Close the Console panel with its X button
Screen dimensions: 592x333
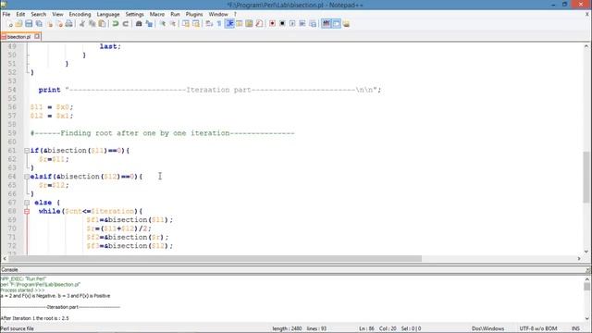tap(588, 270)
